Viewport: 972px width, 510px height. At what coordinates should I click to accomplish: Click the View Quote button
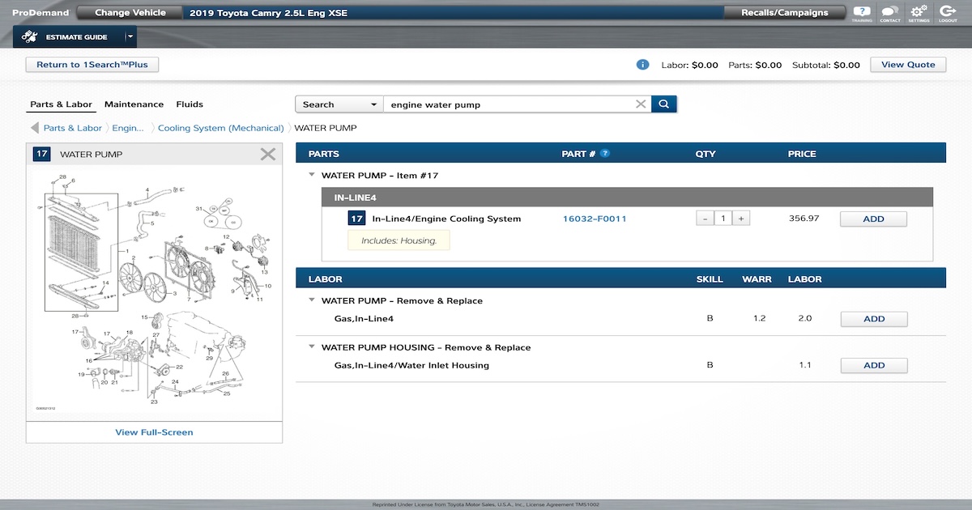[908, 65]
